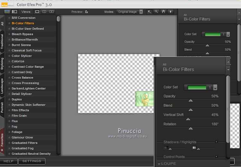Expand the Shadows / Highlights section

[x=216, y=142]
